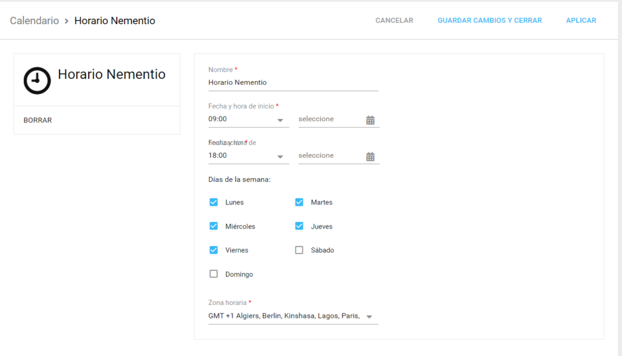Check the Domingo checkbox
622x356 pixels.
(x=213, y=274)
